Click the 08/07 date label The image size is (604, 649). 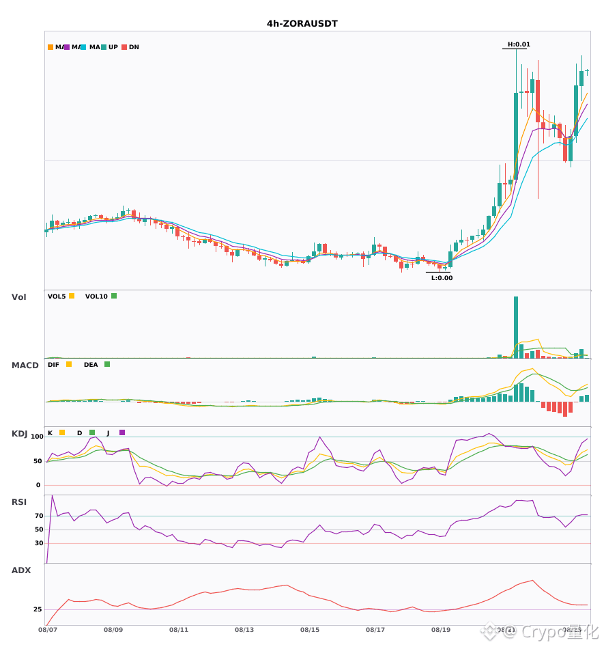pos(48,630)
